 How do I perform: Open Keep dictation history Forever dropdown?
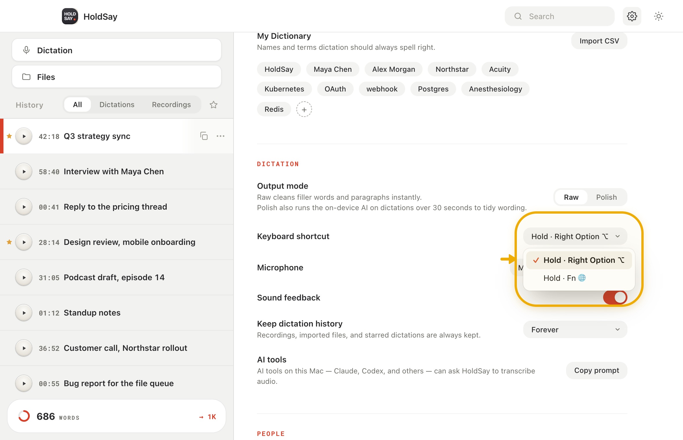click(x=575, y=329)
